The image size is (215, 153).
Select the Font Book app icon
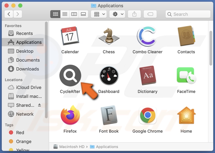(x=109, y=115)
